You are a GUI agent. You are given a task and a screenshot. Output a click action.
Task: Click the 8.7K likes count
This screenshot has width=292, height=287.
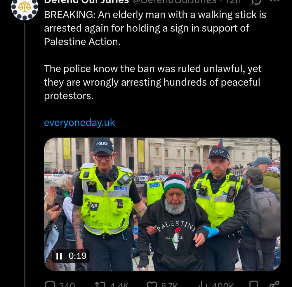(169, 285)
